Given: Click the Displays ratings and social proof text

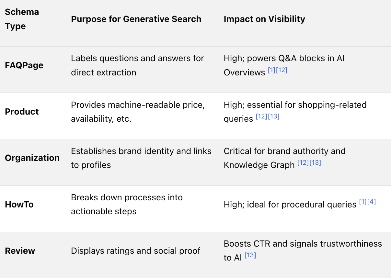Looking at the screenshot, I should [x=135, y=251].
